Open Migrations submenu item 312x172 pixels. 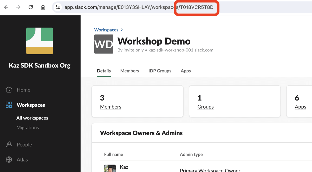click(x=28, y=128)
